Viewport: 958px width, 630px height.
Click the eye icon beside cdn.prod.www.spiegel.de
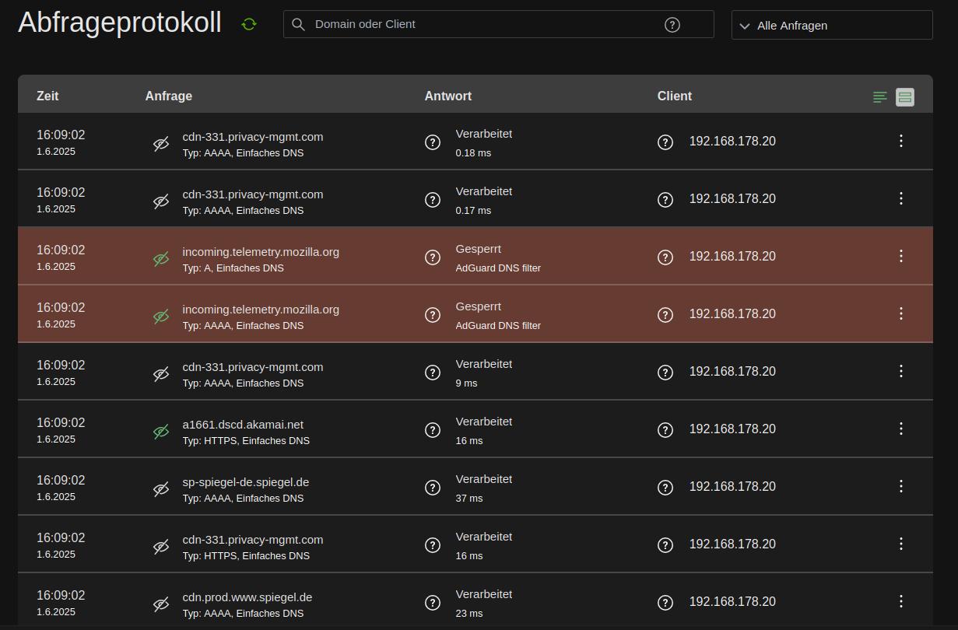[161, 604]
